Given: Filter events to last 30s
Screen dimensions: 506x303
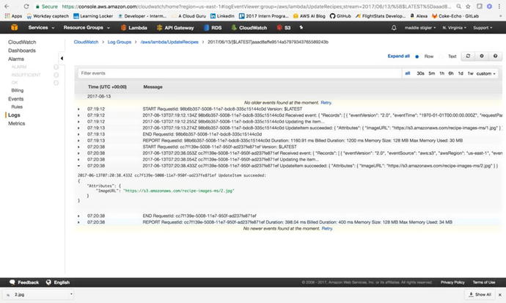Looking at the screenshot, I should point(420,73).
